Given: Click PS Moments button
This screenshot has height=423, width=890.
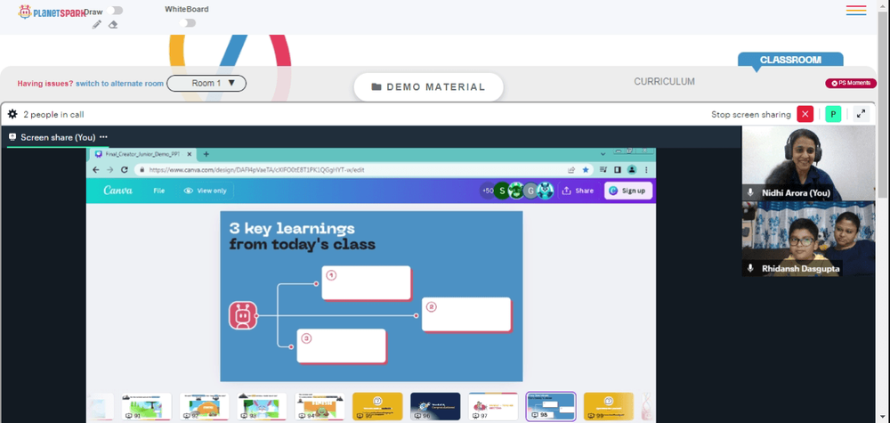Looking at the screenshot, I should coord(851,84).
